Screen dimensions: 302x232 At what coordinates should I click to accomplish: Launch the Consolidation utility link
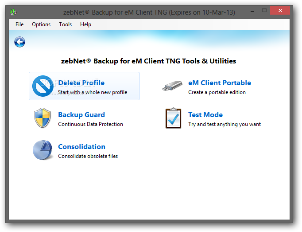pyautogui.click(x=81, y=147)
